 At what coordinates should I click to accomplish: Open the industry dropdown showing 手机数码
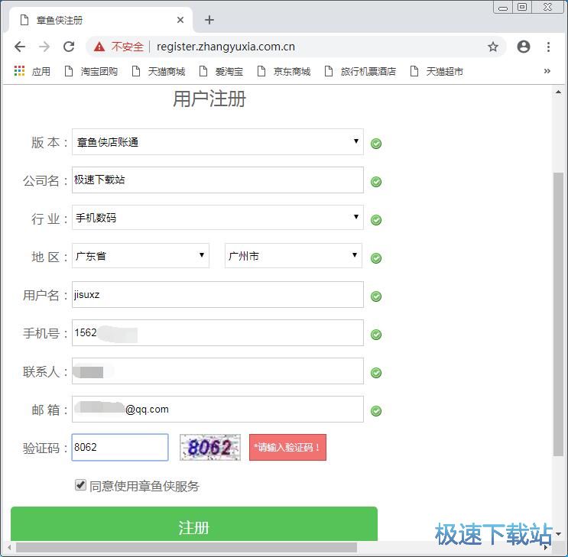click(x=217, y=218)
